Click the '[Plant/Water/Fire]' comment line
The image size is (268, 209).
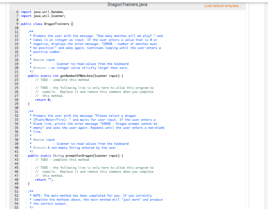[92, 120]
